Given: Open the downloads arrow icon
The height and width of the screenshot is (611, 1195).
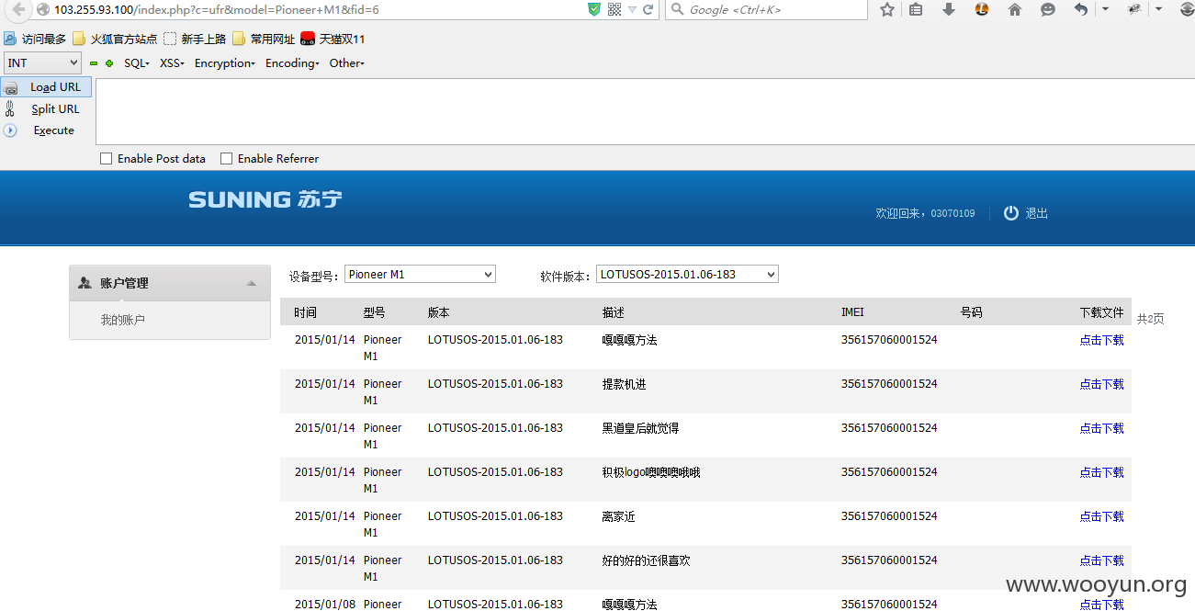Looking at the screenshot, I should (949, 9).
